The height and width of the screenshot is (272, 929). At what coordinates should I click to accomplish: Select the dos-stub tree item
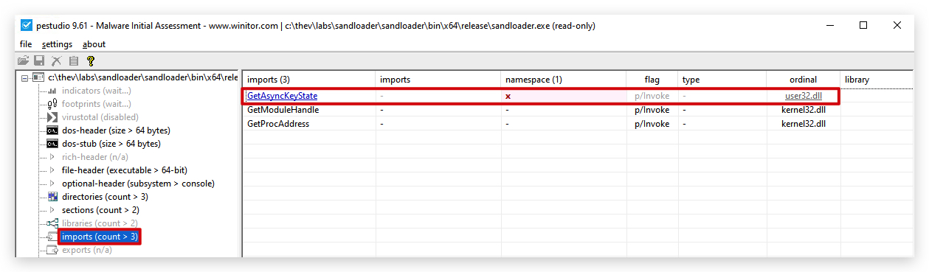(111, 144)
